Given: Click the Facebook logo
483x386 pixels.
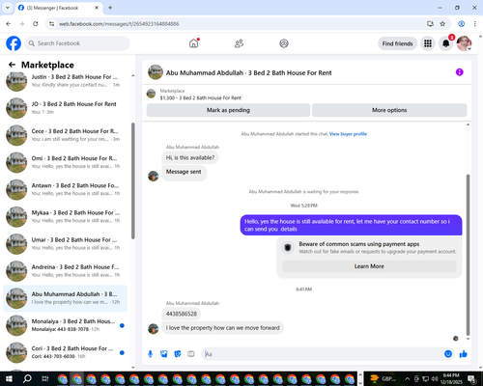Looking at the screenshot, I should pyautogui.click(x=14, y=43).
